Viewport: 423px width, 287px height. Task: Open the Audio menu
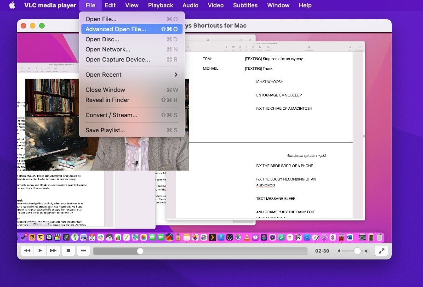[x=190, y=5]
